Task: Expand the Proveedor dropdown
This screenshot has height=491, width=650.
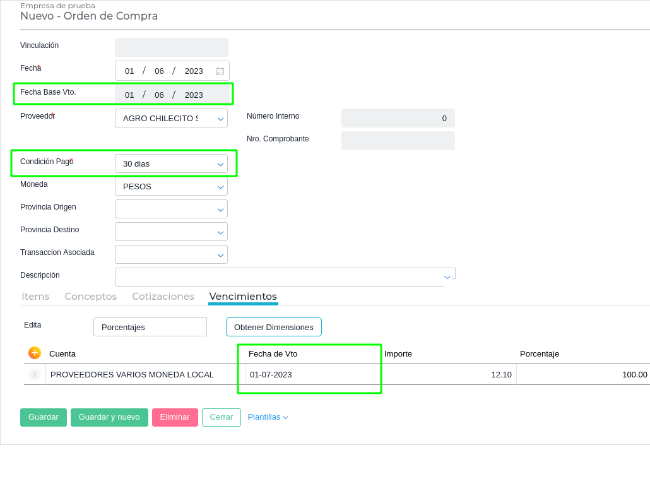Action: tap(220, 118)
